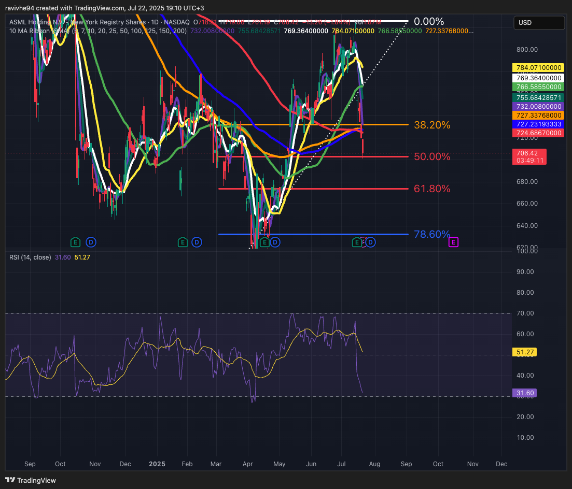Viewport: 572px width, 489px height.
Task: Click the red 724.68670000 price axis label
Action: pos(538,133)
